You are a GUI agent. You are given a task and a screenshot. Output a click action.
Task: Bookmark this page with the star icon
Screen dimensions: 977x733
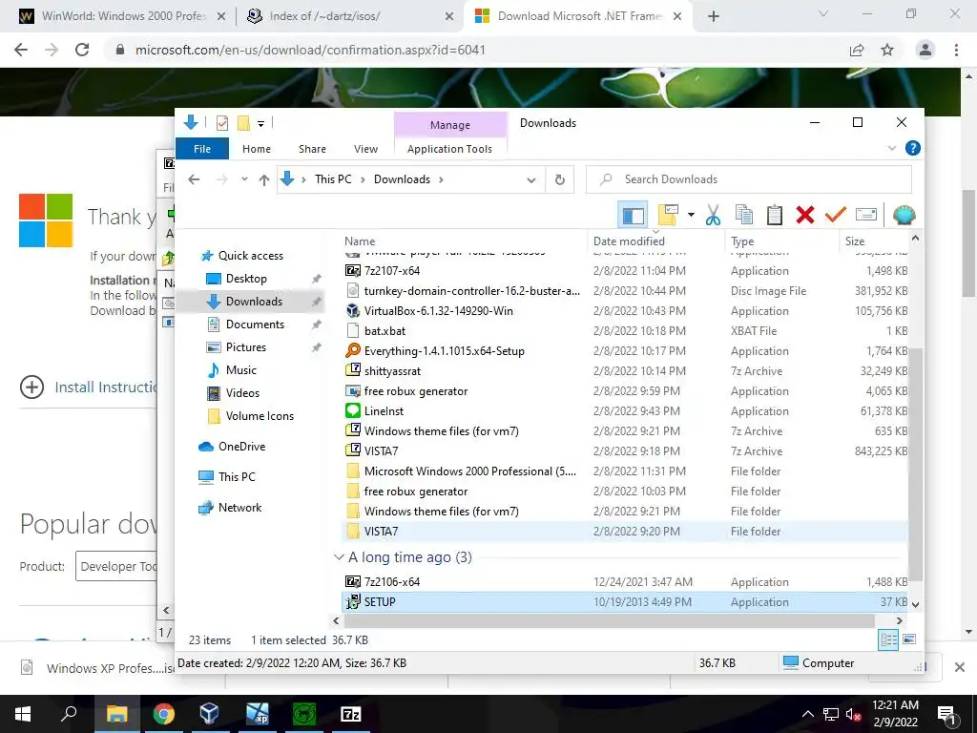coord(887,50)
